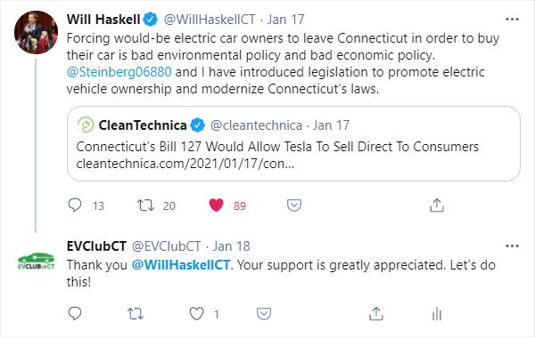Open the @WillHaskellCT mention in reply
Viewport: 535px width, 338px height.
[x=181, y=265]
